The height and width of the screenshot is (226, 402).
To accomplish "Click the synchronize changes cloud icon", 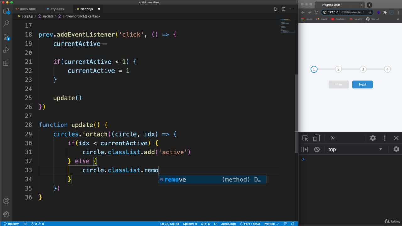I will click(25, 224).
